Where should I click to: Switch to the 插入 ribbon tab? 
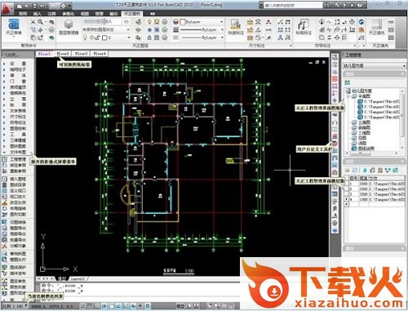37,13
